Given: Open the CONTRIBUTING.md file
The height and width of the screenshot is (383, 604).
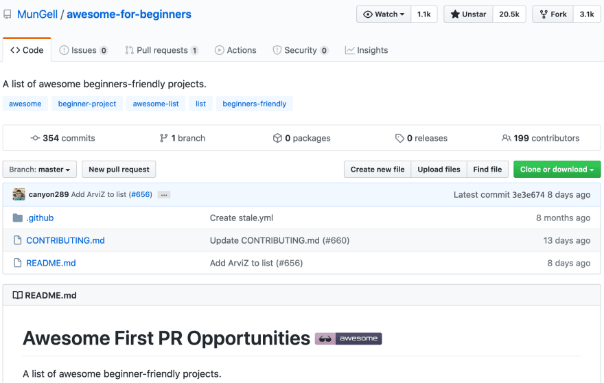Looking at the screenshot, I should (x=65, y=240).
